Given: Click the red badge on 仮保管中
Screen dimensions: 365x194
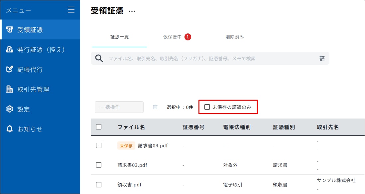Looking at the screenshot, I should point(188,37).
